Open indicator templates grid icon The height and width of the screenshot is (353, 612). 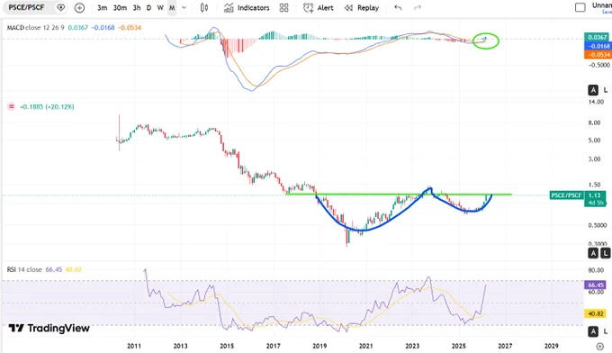284,8
